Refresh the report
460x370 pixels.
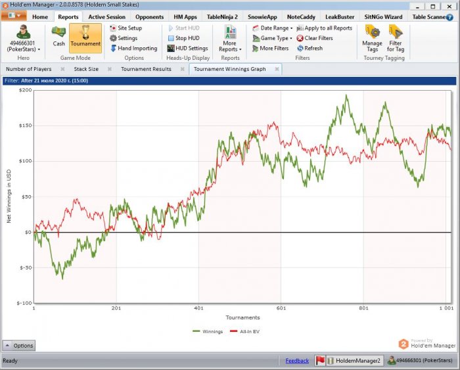click(310, 48)
